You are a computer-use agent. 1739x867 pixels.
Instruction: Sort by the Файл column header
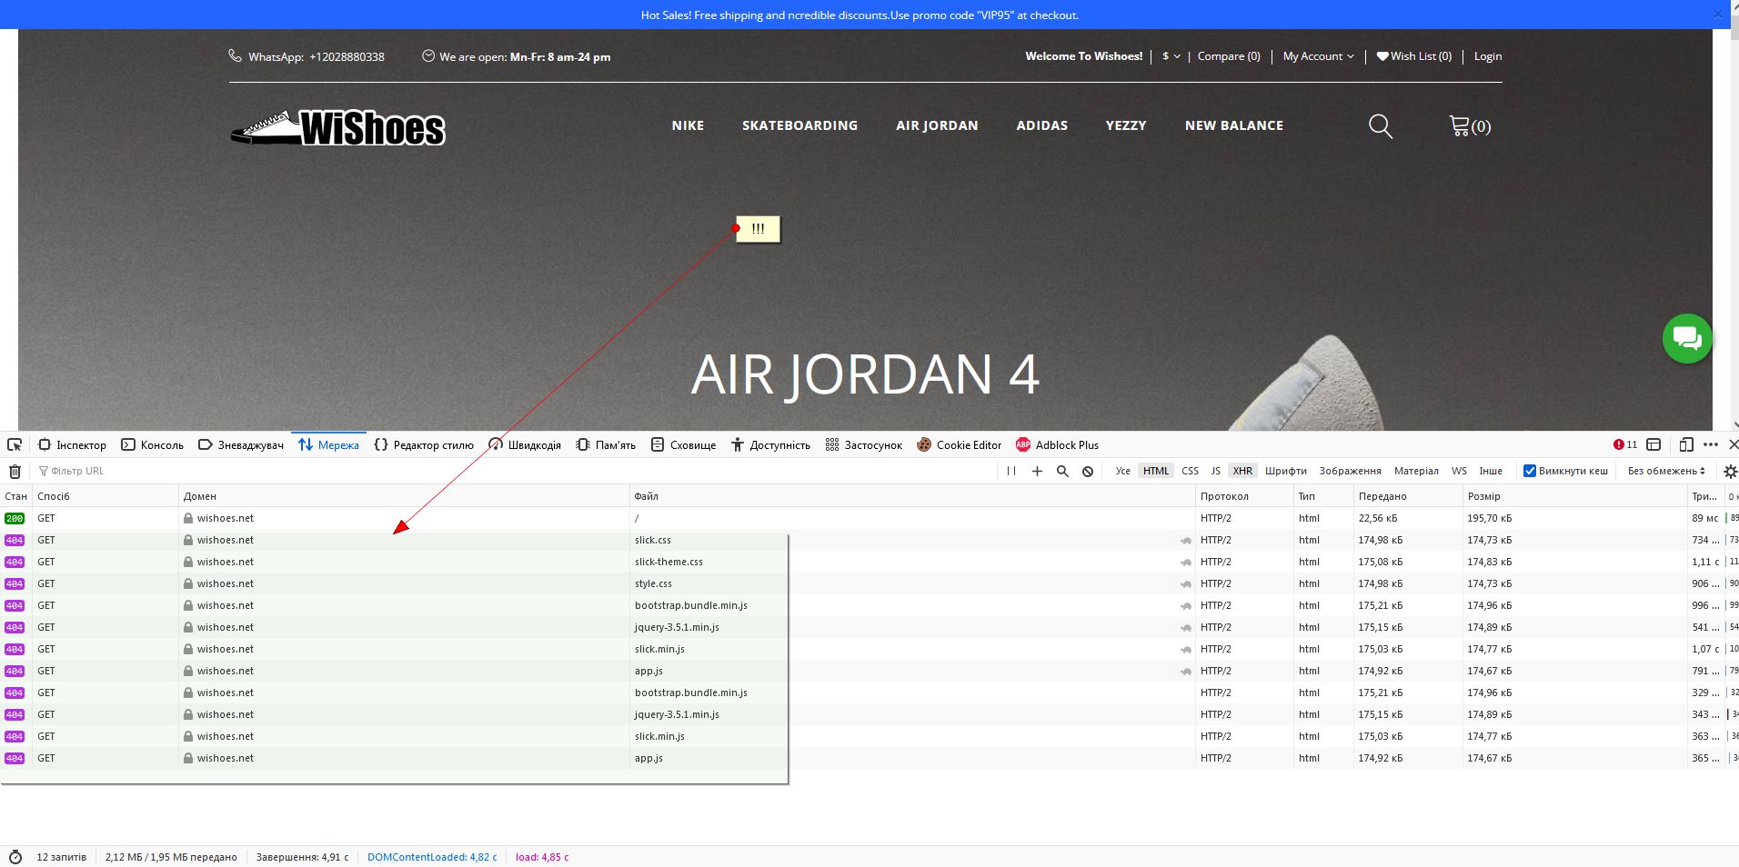[912, 496]
